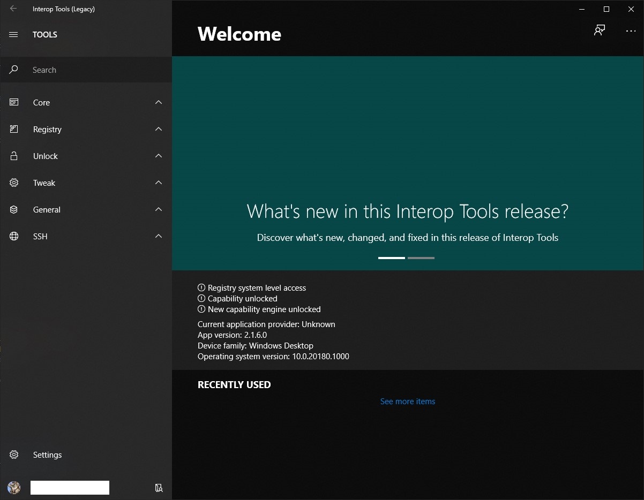
Task: Click Current application provider: Unknown text
Action: (x=266, y=324)
